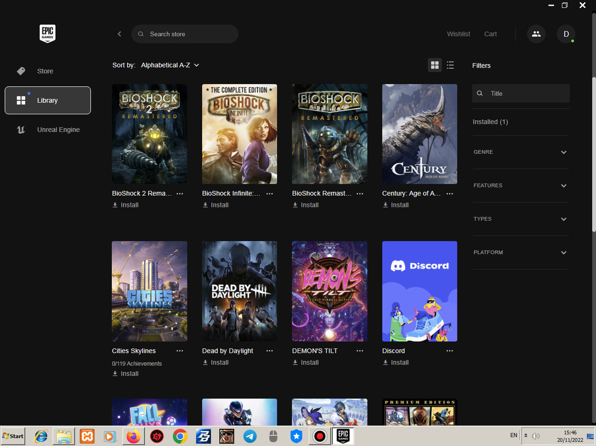Viewport: 596px width, 446px height.
Task: Click the Start button
Action: (x=13, y=436)
